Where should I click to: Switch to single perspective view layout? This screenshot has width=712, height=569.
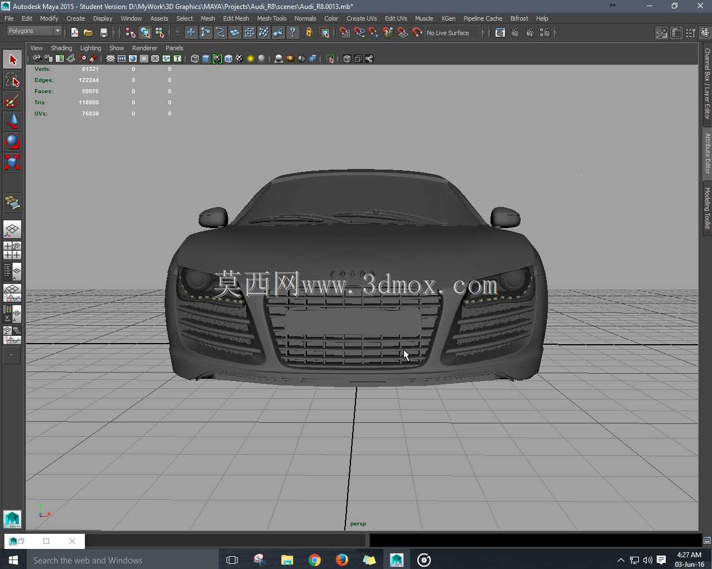pyautogui.click(x=12, y=229)
